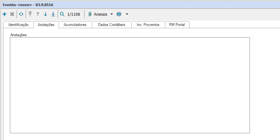Open the Dados Contábeis tab

[111, 25]
